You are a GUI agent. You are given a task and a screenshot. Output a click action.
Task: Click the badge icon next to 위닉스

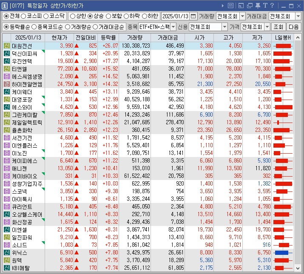pos(7,253)
